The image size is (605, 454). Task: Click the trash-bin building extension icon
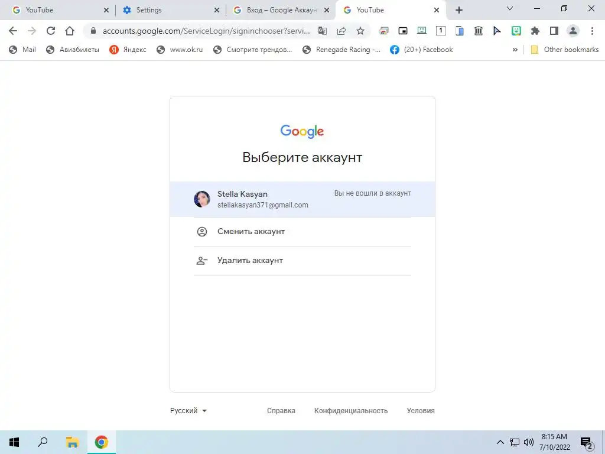click(x=479, y=31)
